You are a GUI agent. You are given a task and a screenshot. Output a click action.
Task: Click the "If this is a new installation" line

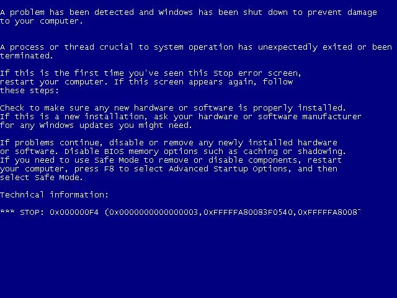(181, 117)
